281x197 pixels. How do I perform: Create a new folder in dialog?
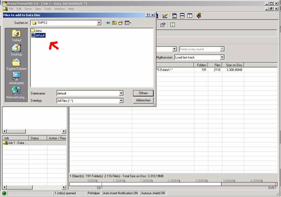(x=120, y=22)
